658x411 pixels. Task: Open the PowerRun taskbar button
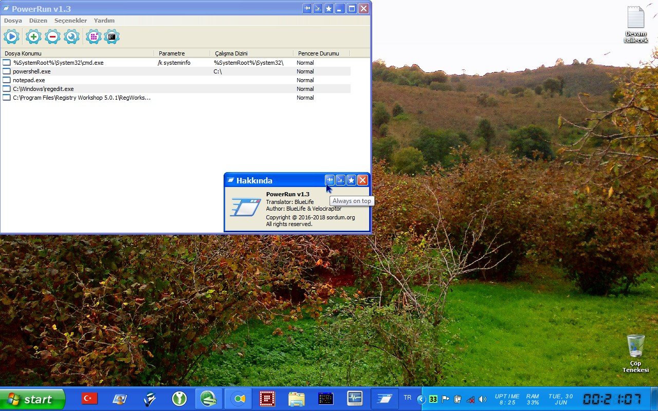pyautogui.click(x=385, y=398)
